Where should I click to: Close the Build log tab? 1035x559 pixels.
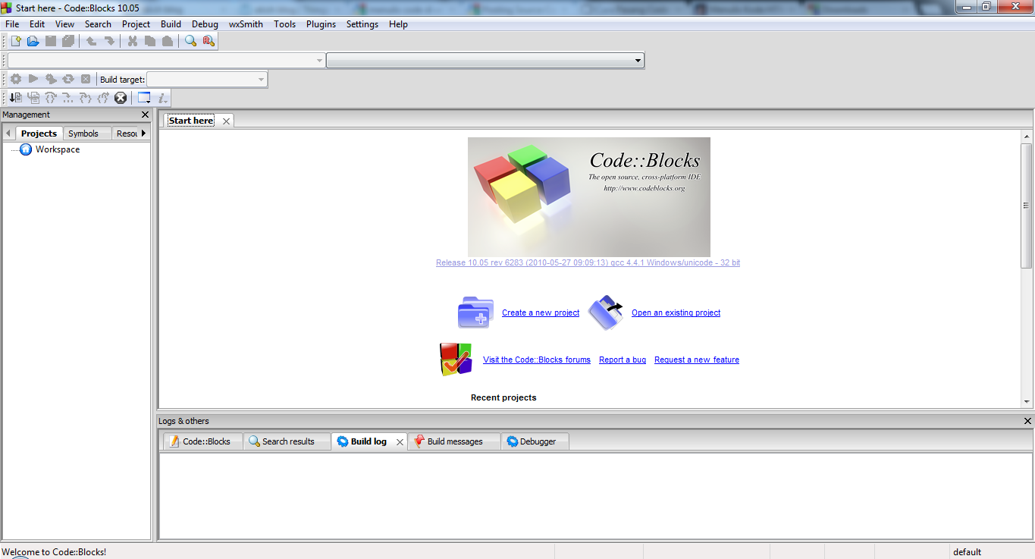coord(400,442)
